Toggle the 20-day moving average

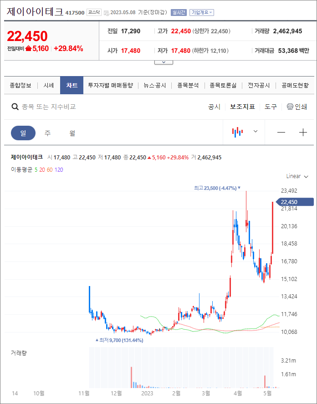tap(42, 170)
